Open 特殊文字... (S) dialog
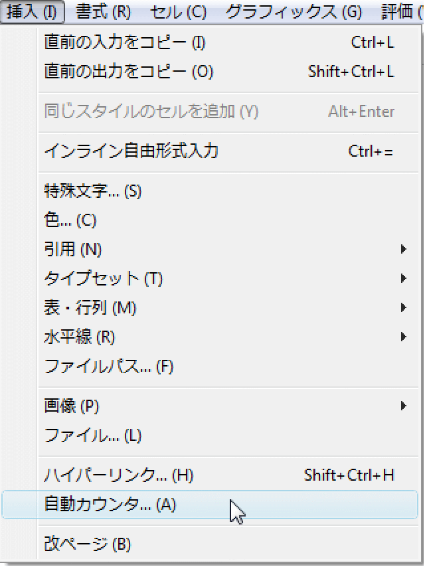 coord(228,191)
